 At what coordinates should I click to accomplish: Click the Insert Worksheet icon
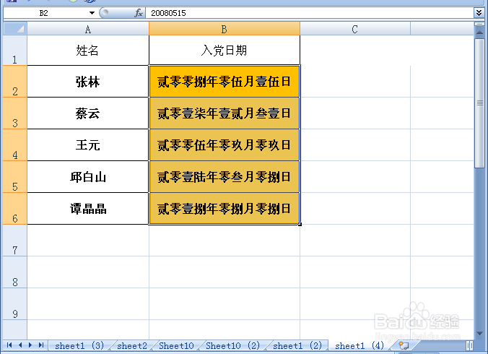click(x=404, y=345)
